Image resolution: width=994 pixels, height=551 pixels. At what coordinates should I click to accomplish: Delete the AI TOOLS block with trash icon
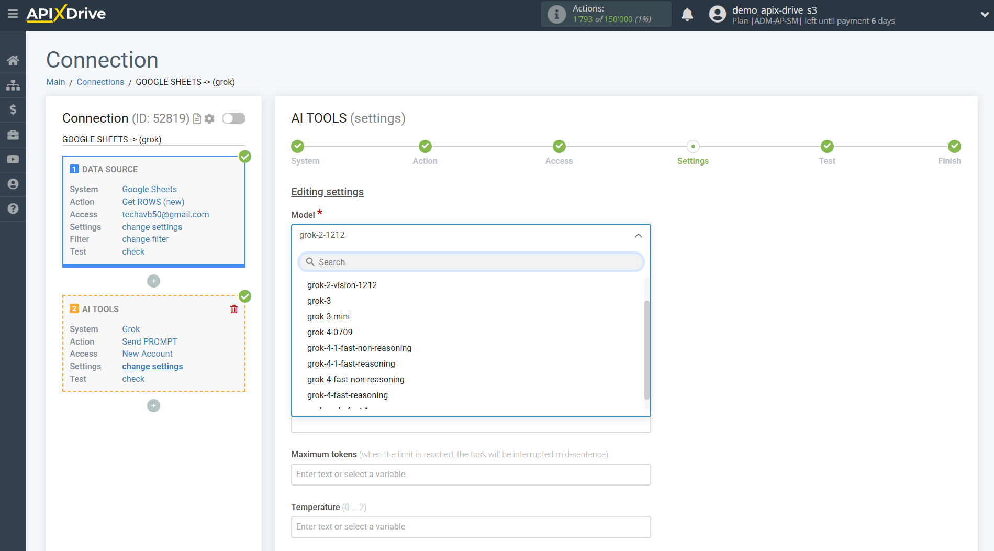pyautogui.click(x=233, y=309)
